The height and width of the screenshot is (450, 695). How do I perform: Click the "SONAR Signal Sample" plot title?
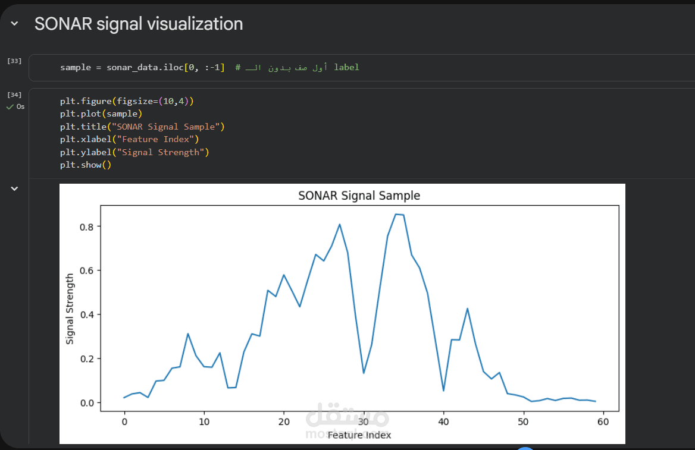click(359, 196)
